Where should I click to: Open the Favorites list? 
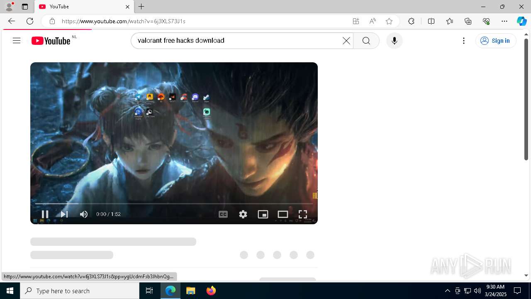point(450,21)
